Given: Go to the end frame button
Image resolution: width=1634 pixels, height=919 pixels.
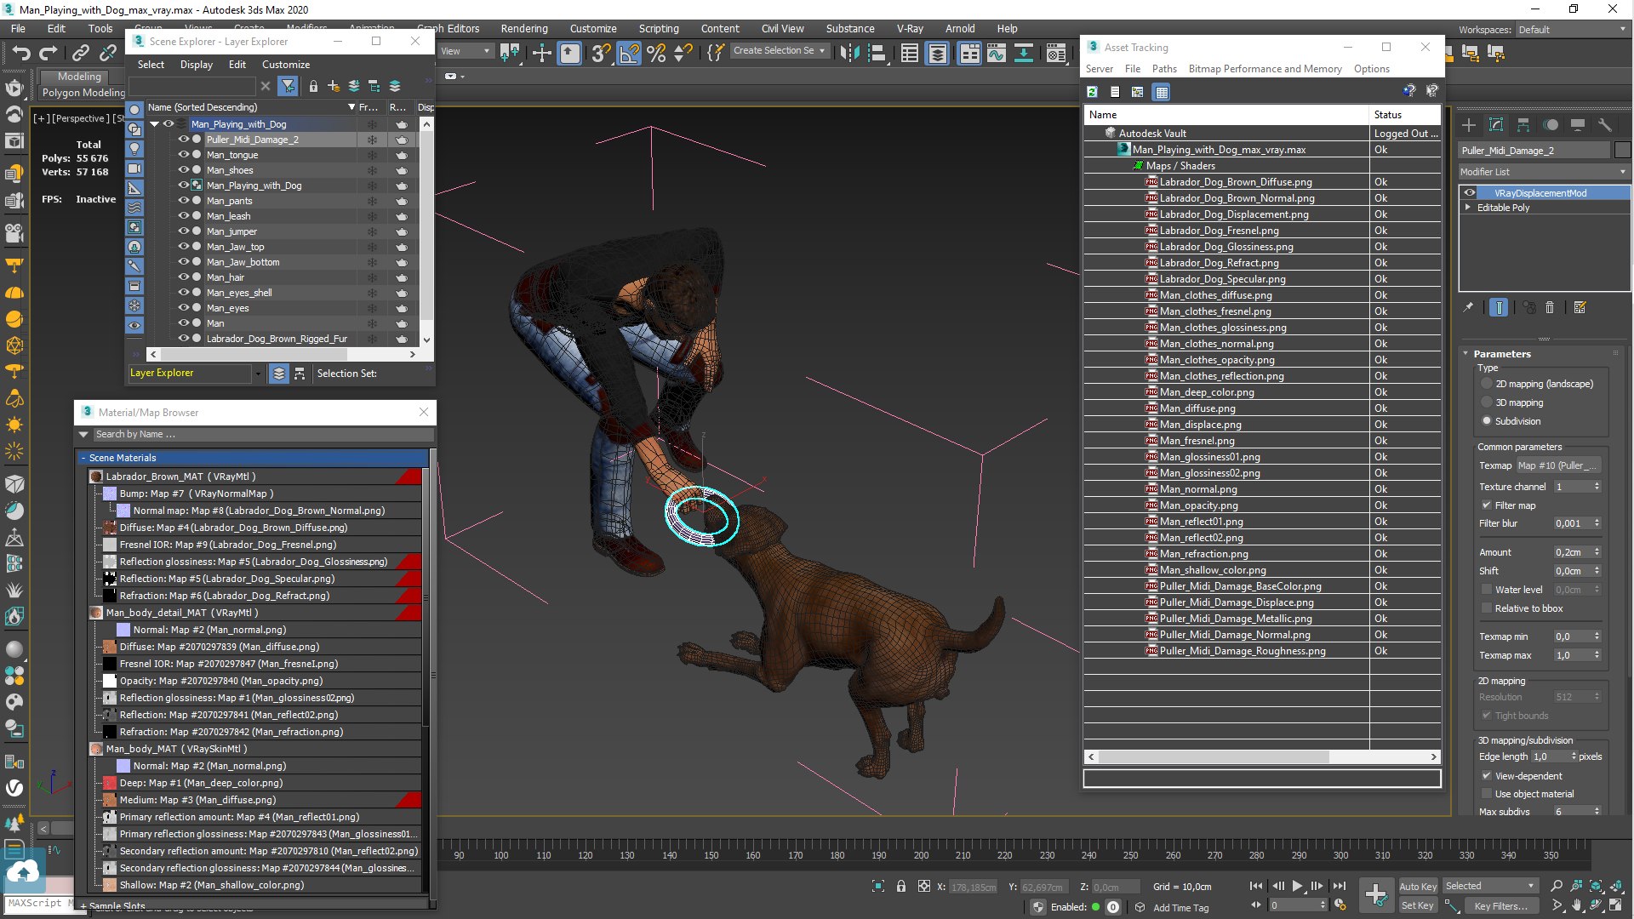Looking at the screenshot, I should (x=1339, y=886).
